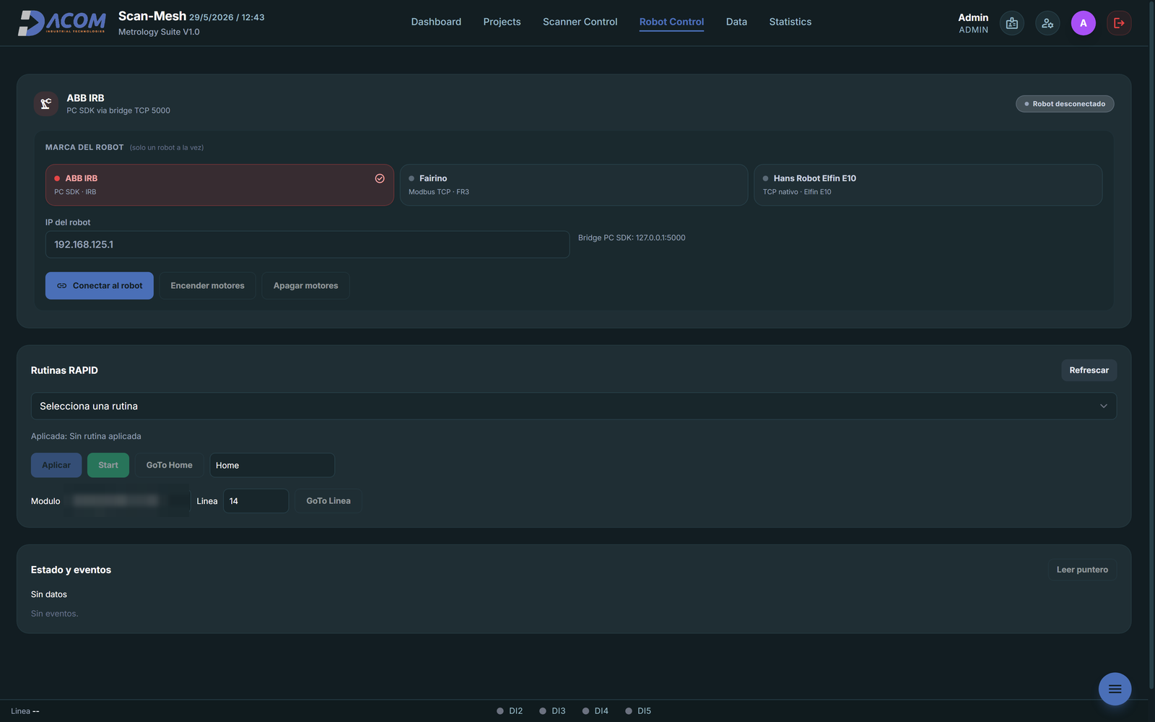The height and width of the screenshot is (722, 1155).
Task: Go to the Dashboard tab
Action: 436,22
